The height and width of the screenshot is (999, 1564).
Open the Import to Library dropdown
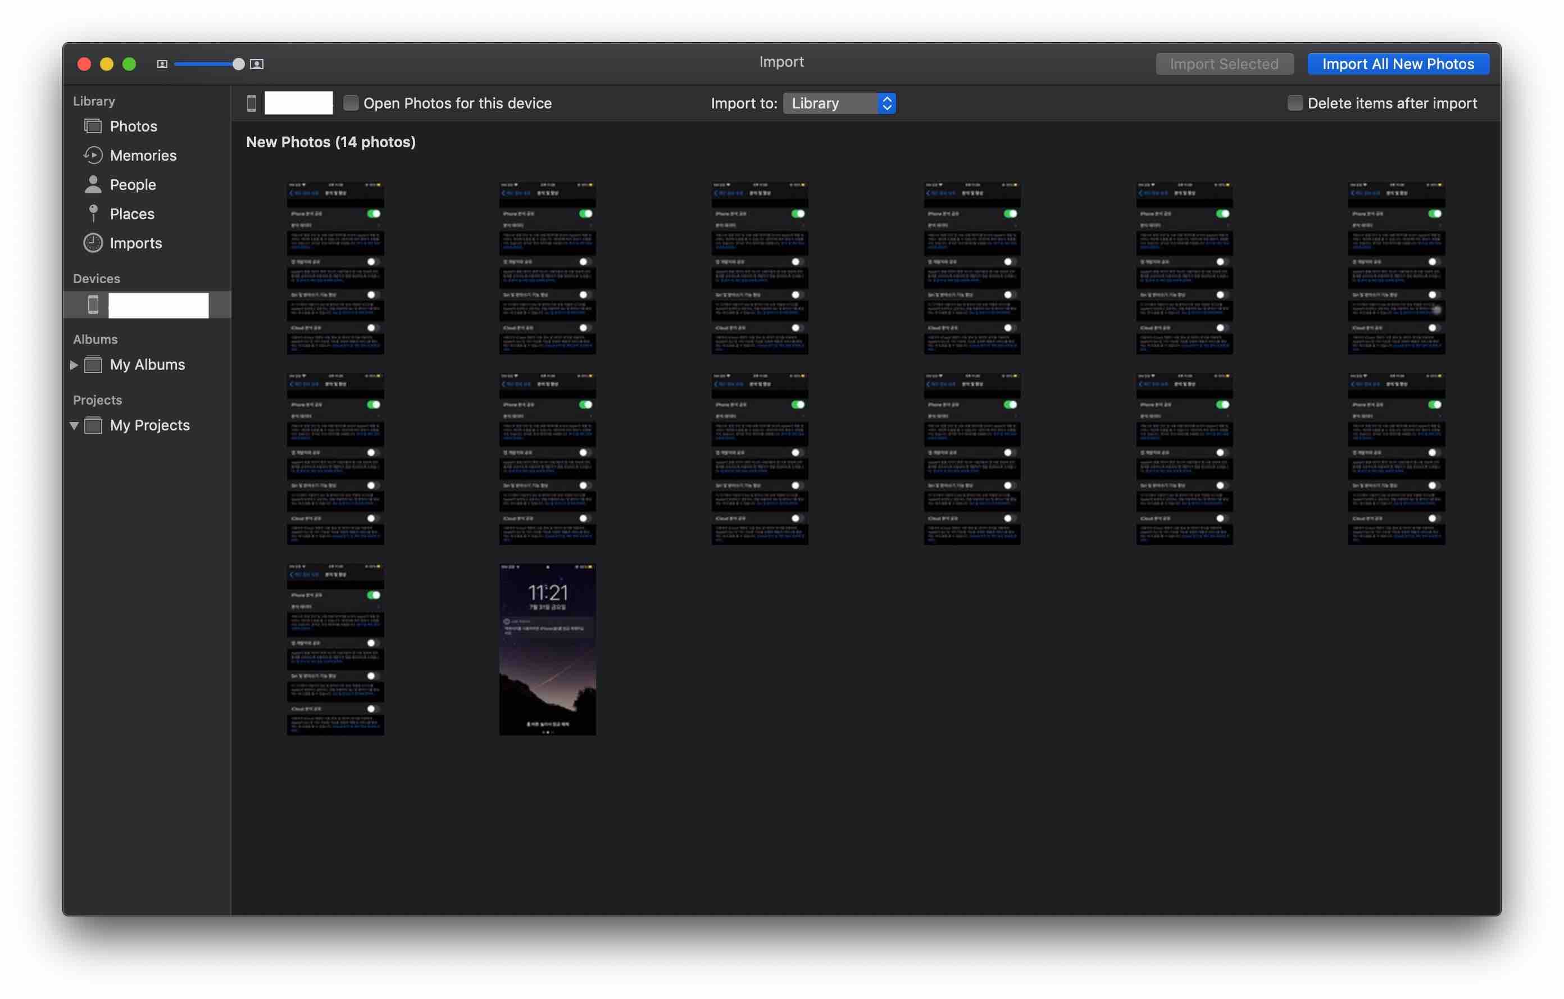(839, 103)
